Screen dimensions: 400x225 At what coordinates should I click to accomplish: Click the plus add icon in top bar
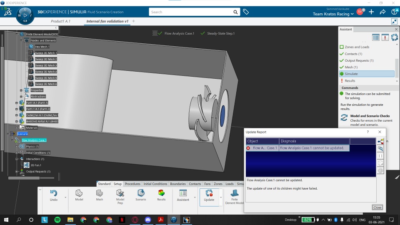coord(371,12)
